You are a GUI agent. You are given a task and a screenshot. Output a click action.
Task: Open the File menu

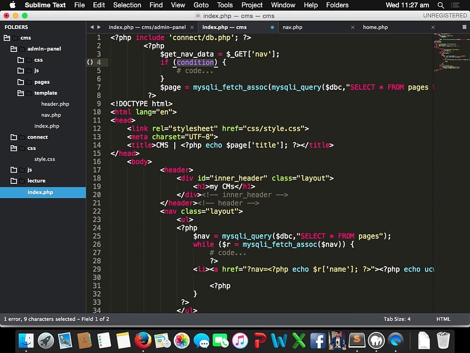tap(79, 5)
